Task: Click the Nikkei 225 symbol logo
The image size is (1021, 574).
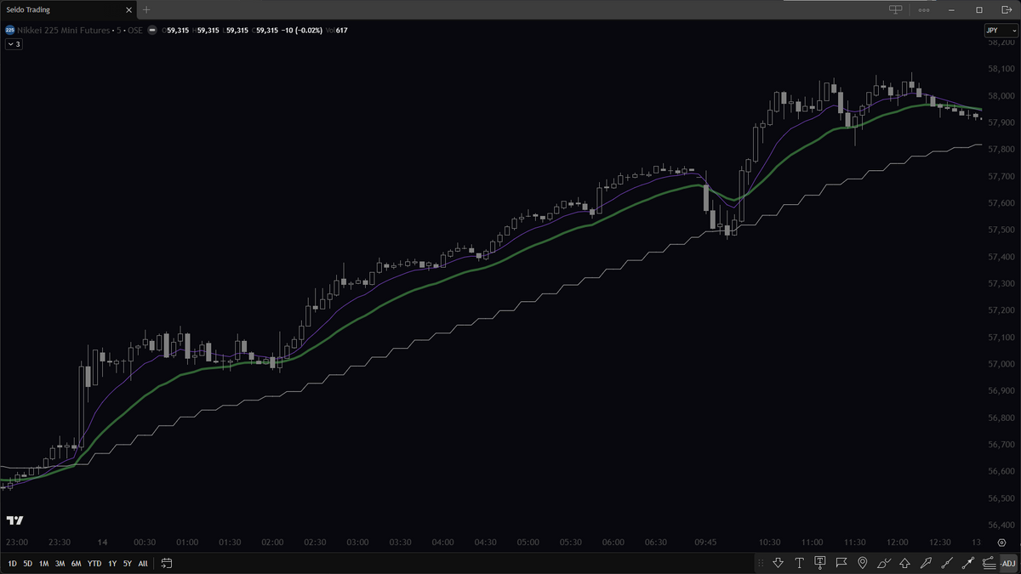Action: coord(9,30)
